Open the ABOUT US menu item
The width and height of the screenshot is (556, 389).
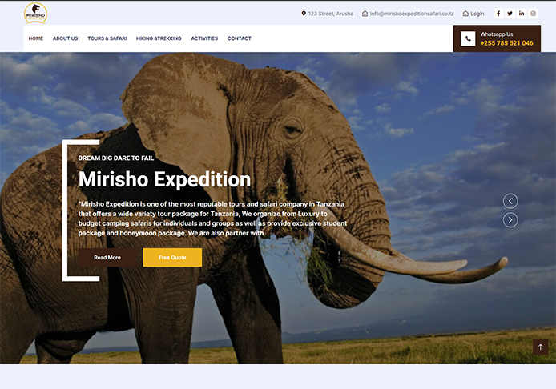point(65,38)
